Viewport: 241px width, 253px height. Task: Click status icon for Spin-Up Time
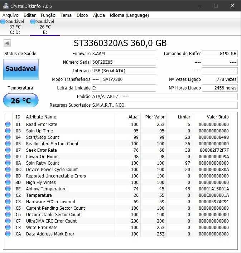click(x=8, y=131)
